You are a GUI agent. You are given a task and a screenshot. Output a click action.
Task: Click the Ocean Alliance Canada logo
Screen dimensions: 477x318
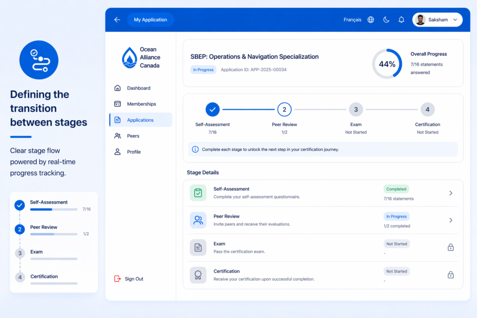[129, 57]
